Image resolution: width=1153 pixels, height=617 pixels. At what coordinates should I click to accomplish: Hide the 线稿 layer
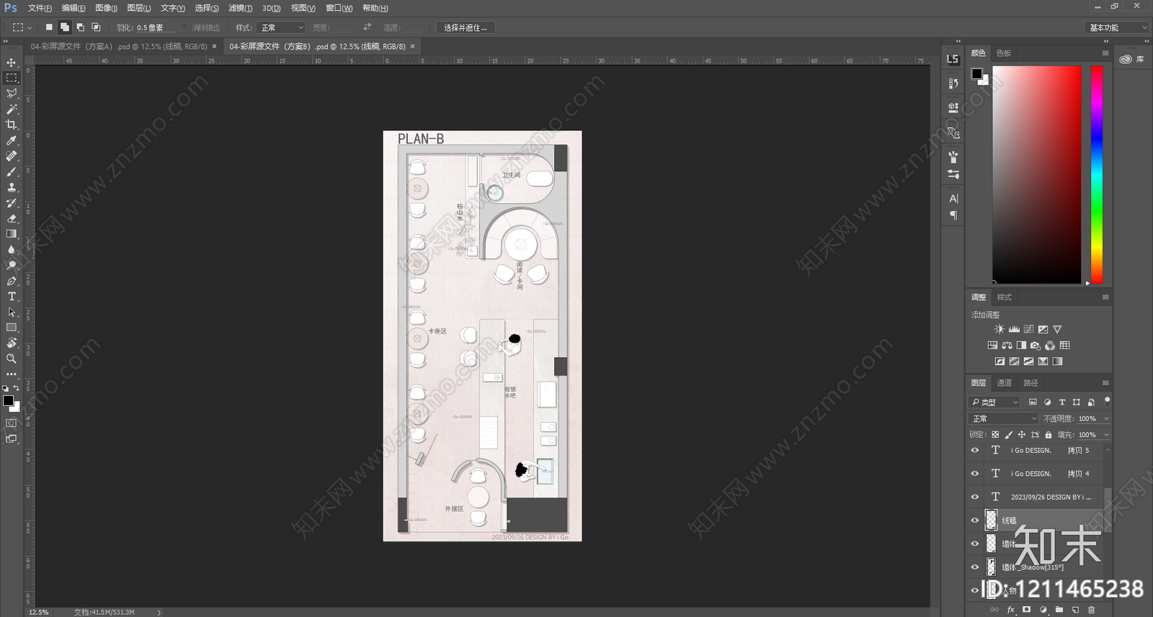pyautogui.click(x=975, y=520)
